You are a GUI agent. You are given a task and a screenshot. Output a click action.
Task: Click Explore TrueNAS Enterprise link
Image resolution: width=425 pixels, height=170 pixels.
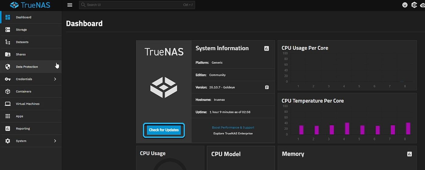pyautogui.click(x=233, y=134)
